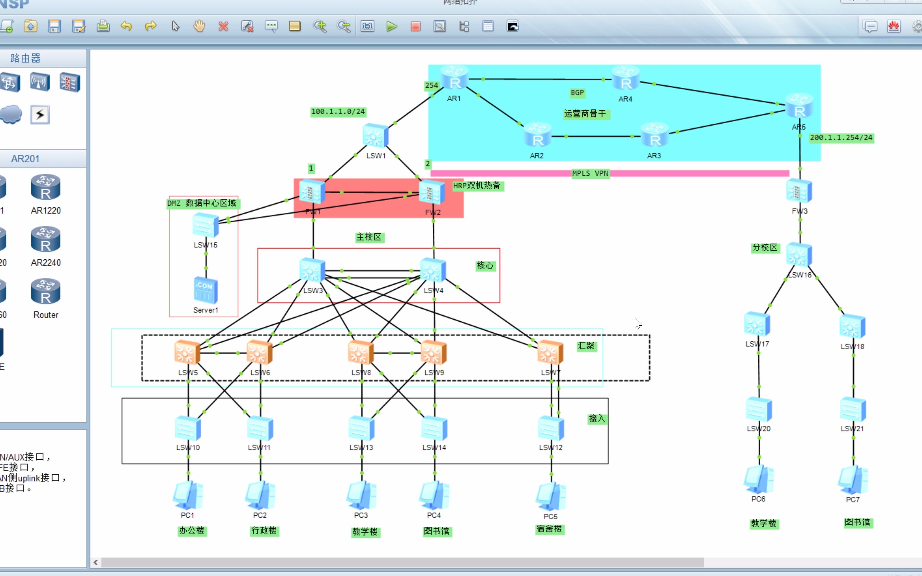The image size is (922, 576).
Task: Save the topology with the floppy disk icon
Action: tap(54, 26)
